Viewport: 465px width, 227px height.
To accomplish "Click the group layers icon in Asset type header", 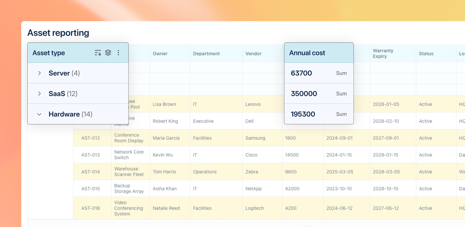I will pos(108,53).
